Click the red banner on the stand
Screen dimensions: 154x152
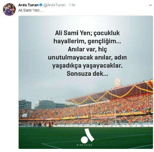pos(104,115)
